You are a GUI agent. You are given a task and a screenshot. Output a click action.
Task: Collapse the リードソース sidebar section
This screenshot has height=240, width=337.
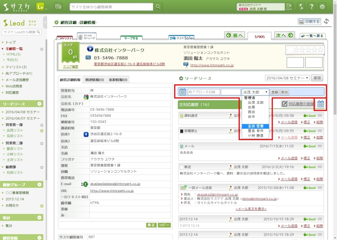[x=39, y=104]
